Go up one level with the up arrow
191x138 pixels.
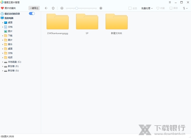click(x=53, y=8)
